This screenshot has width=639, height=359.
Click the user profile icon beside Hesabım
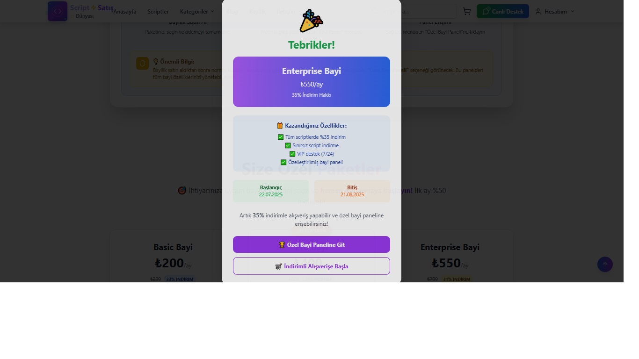(538, 11)
